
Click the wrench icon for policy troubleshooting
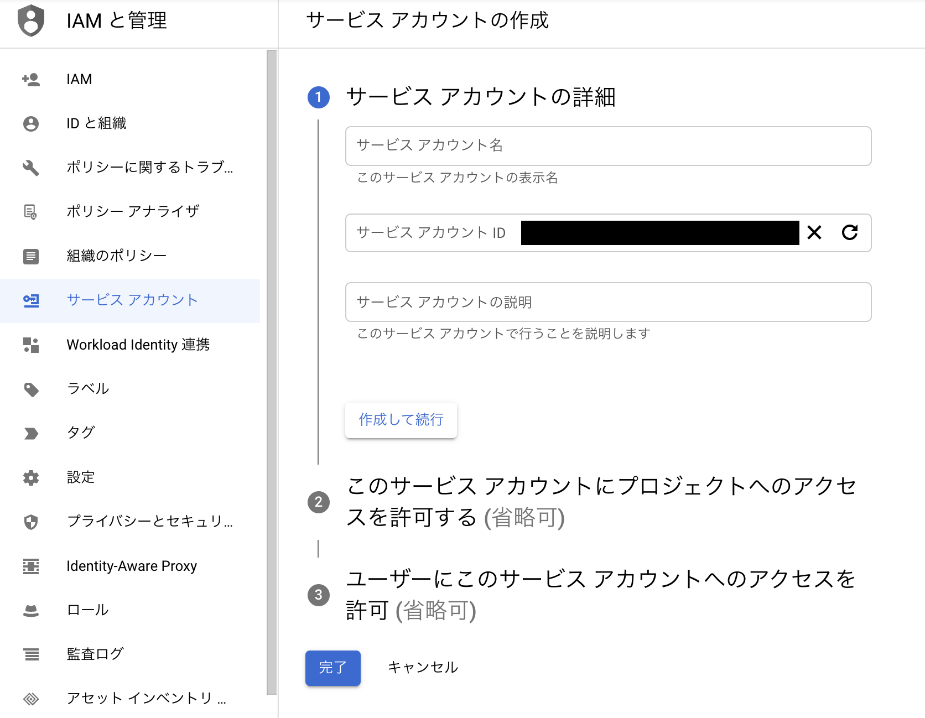31,168
